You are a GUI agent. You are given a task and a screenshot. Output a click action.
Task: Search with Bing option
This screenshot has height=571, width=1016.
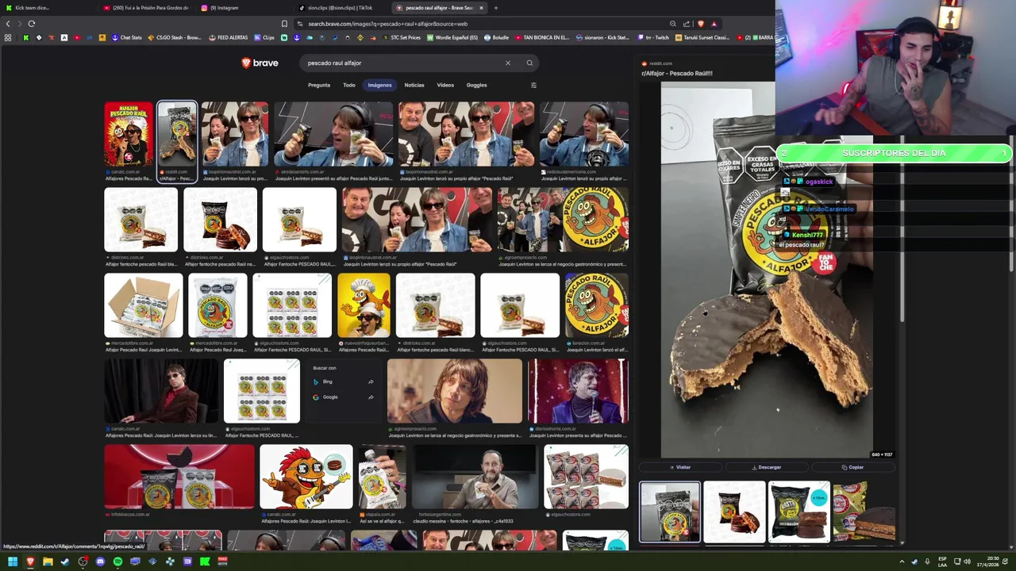[x=343, y=381]
